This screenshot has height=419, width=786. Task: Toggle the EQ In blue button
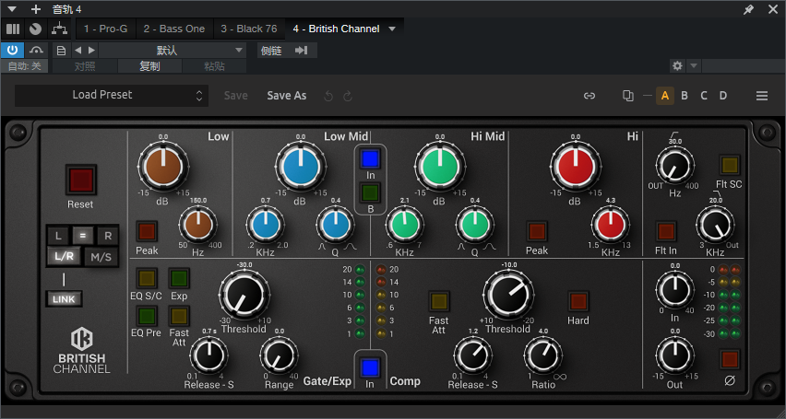pos(371,158)
